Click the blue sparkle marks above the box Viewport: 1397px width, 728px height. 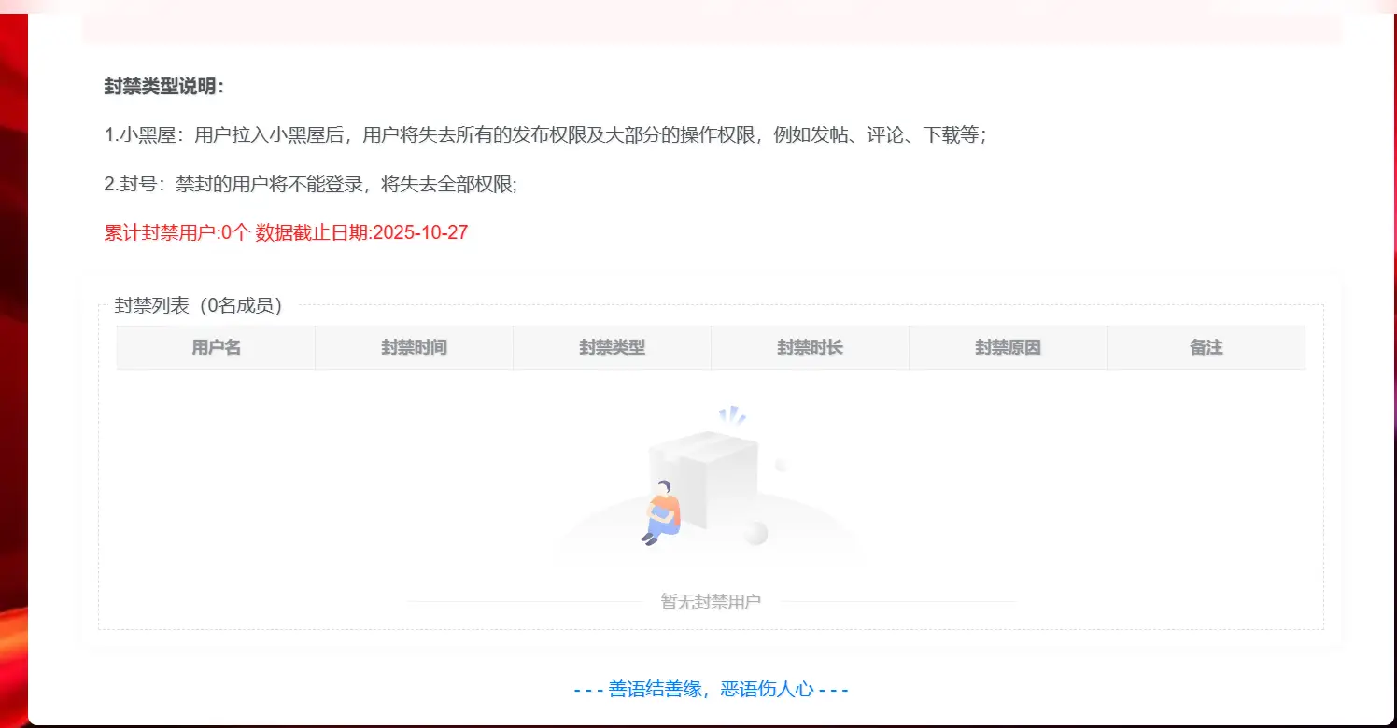click(732, 415)
